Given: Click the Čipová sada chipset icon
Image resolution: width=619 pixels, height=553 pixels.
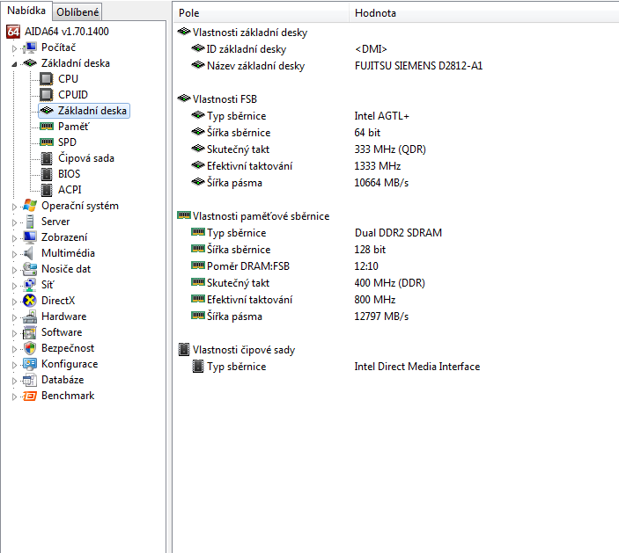Looking at the screenshot, I should click(47, 158).
